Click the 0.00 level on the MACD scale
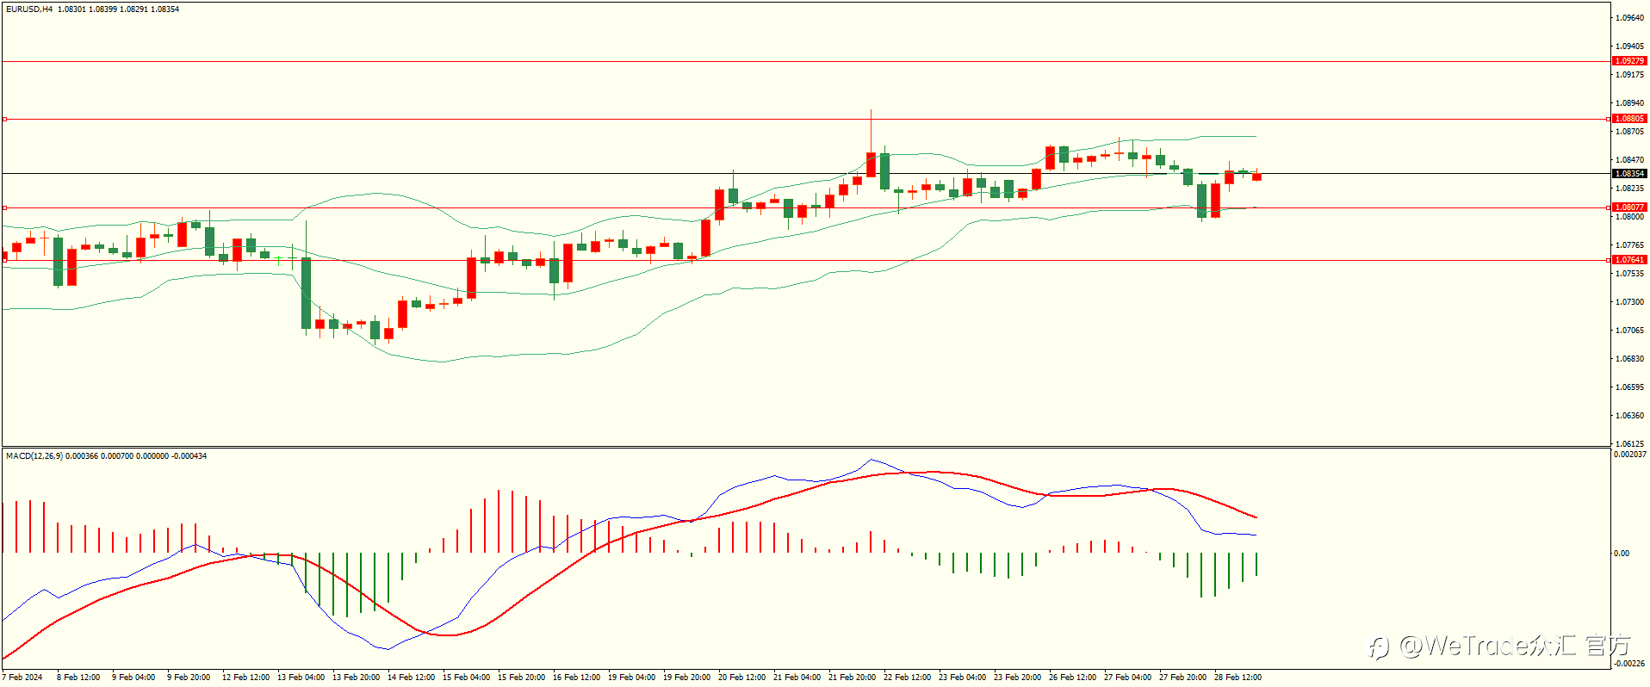 (1621, 554)
